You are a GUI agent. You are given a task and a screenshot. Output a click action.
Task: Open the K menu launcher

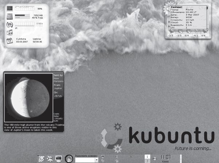41,158
